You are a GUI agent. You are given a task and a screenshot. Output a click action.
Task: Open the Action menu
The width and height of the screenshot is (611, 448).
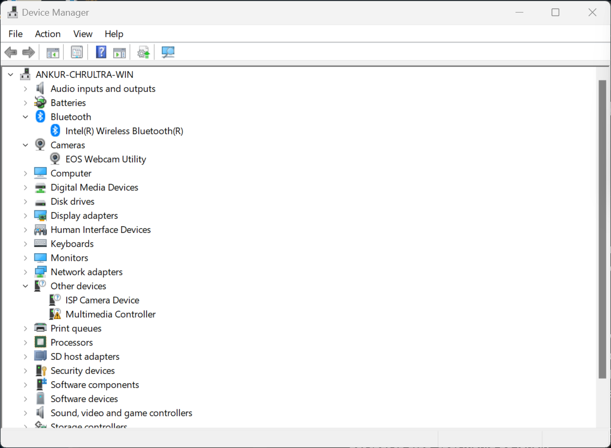47,34
